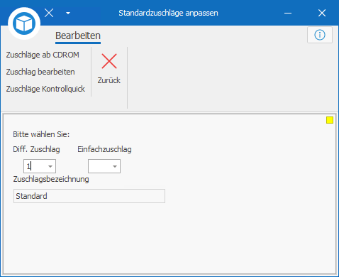Viewport: 339px width, 277px height.
Task: Click the Zuschlagsbezeichnung Standard text field
Action: (x=89, y=196)
